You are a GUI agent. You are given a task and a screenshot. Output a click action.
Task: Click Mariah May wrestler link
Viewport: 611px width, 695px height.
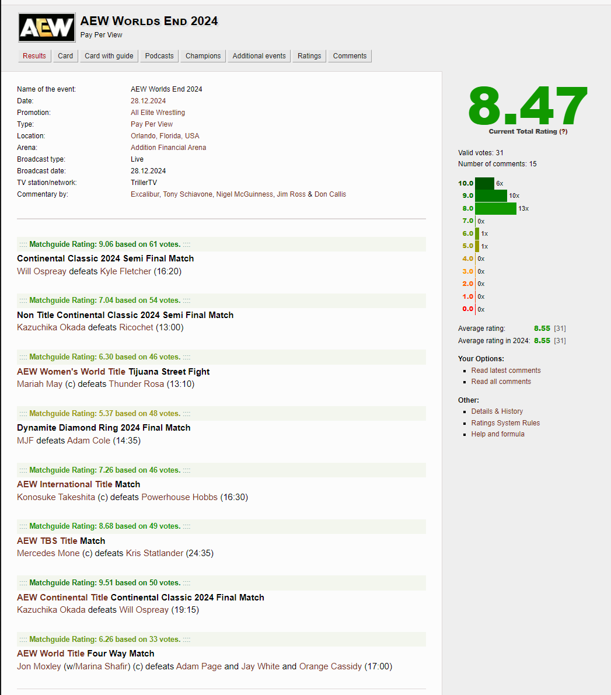click(x=40, y=384)
